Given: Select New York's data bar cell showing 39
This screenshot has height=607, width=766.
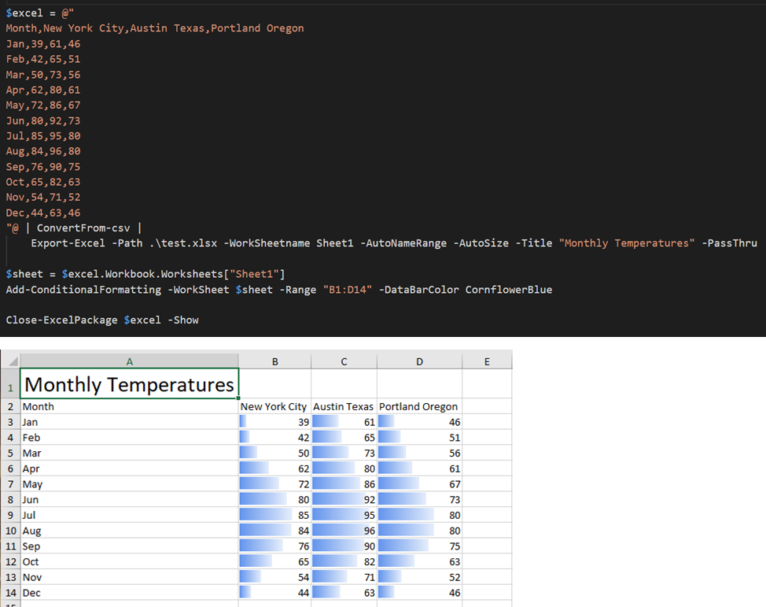Looking at the screenshot, I should click(x=274, y=423).
